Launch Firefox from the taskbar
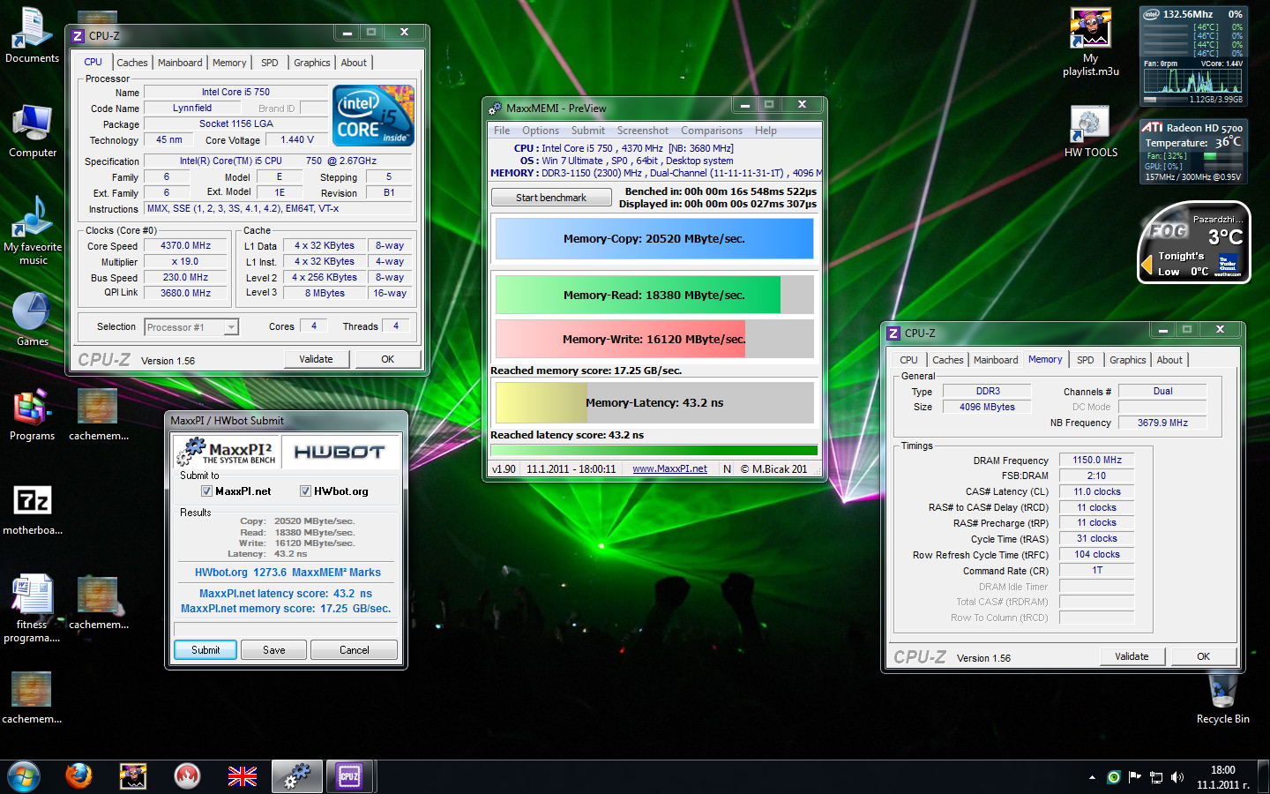Screen dimensions: 1270x794 click(x=78, y=776)
